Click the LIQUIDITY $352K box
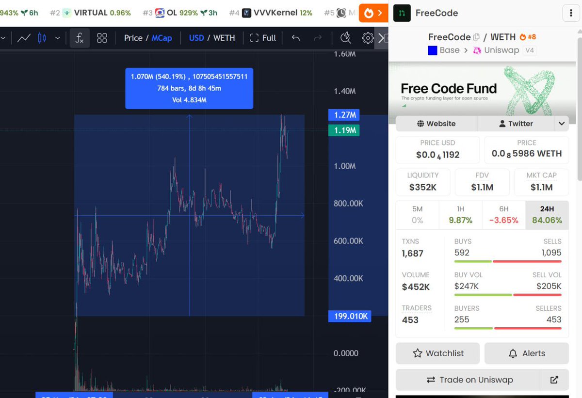Viewport: 582px width, 398px height. pyautogui.click(x=423, y=181)
